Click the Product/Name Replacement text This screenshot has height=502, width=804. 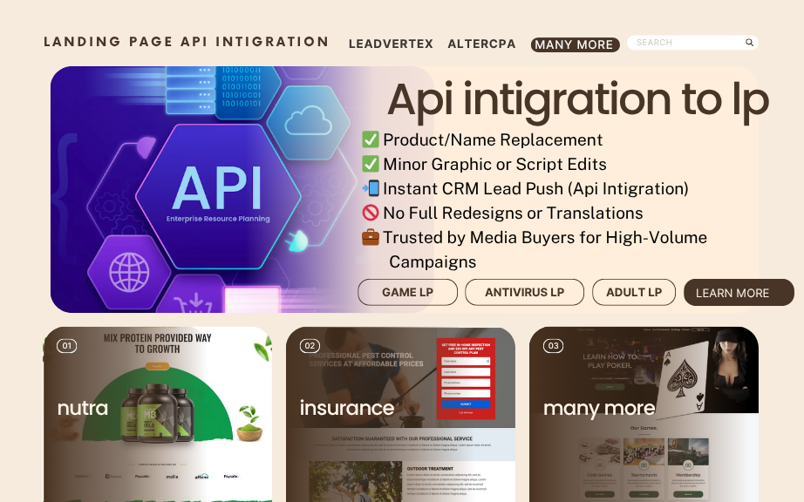pyautogui.click(x=493, y=139)
